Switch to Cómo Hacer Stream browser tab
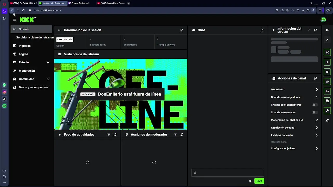Viewport: 333px width, 187px height. point(111,3)
